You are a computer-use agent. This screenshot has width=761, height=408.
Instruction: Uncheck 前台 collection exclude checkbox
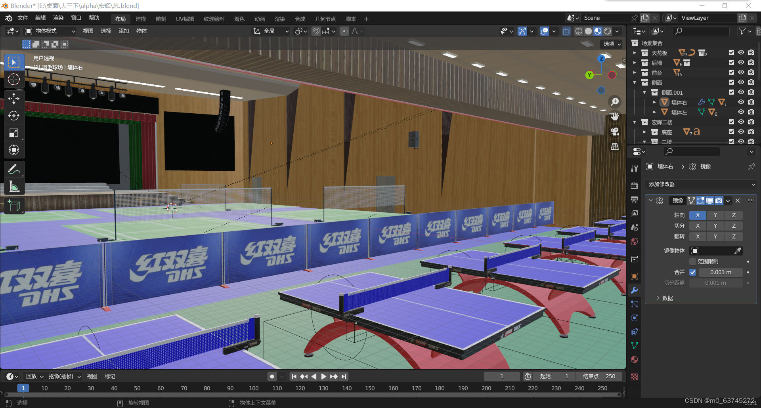(731, 72)
